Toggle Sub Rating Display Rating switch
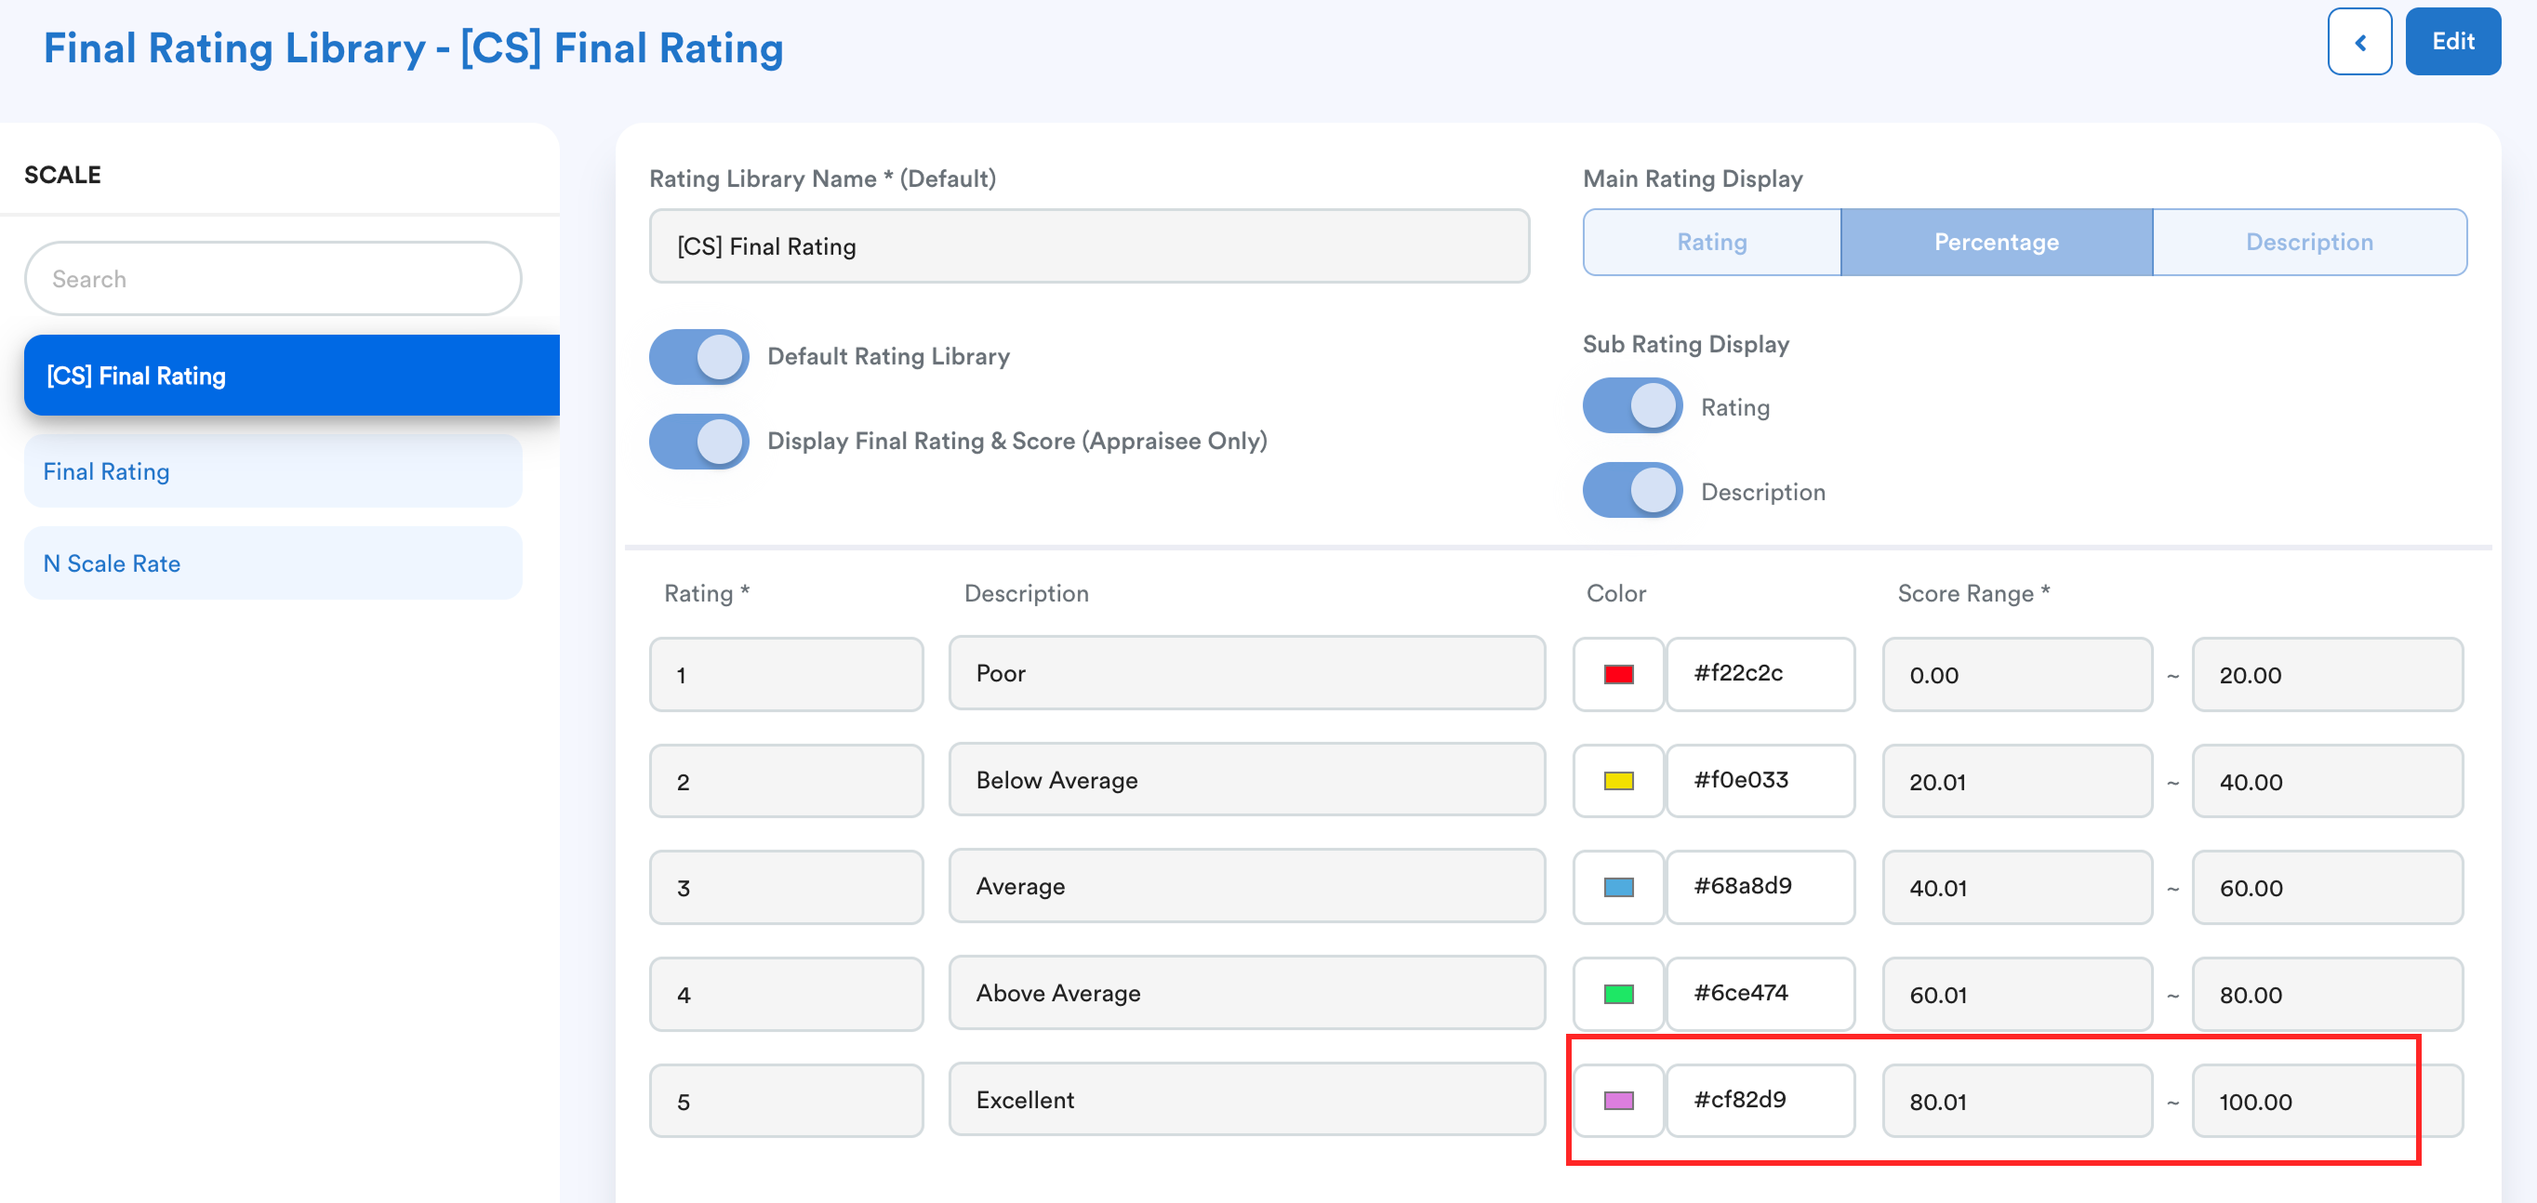This screenshot has width=2537, height=1203. (1632, 406)
